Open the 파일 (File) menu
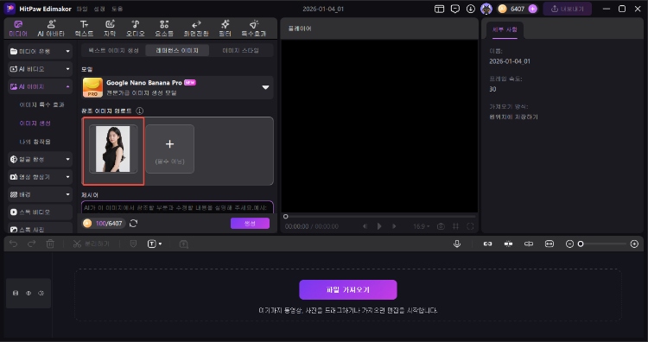648x342 pixels. tap(82, 9)
